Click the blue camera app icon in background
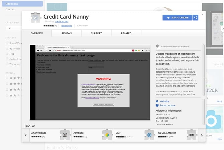224x150 pixels. tap(214, 119)
